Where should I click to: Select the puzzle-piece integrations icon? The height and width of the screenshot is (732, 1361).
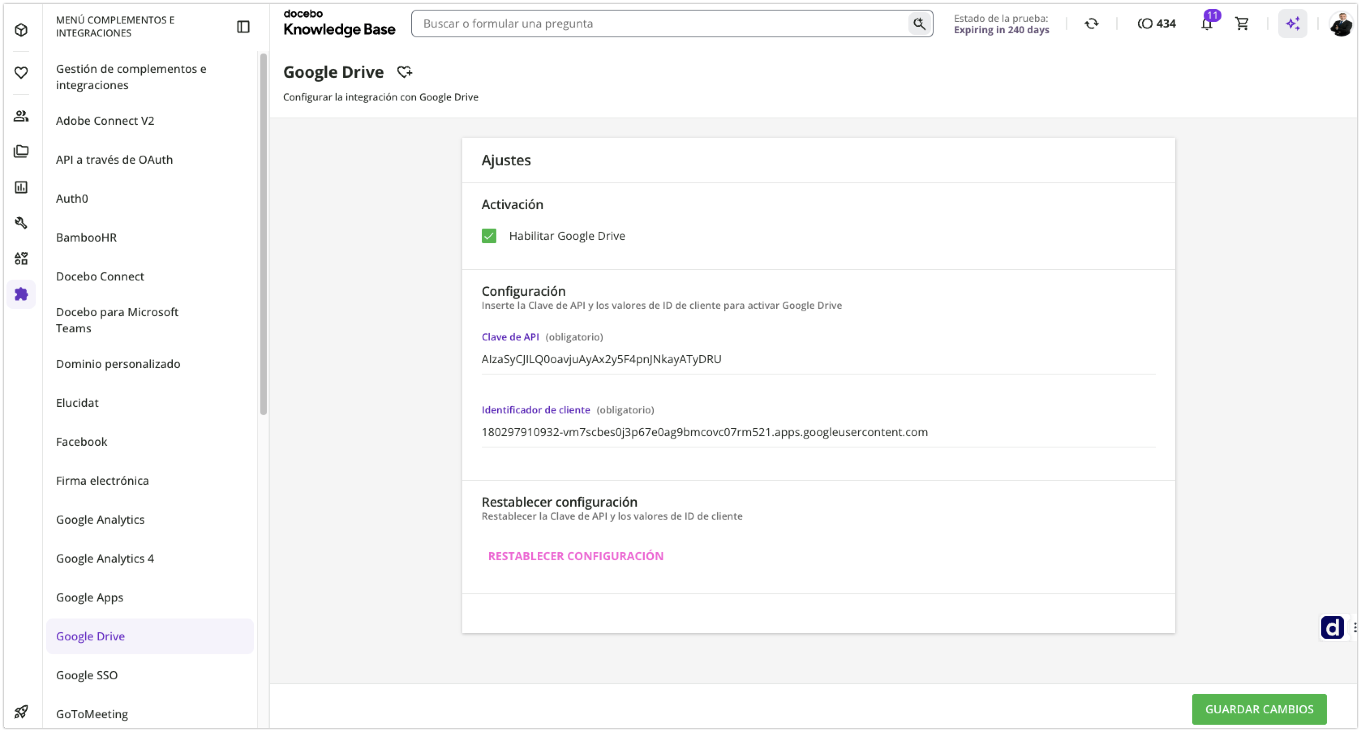[21, 294]
